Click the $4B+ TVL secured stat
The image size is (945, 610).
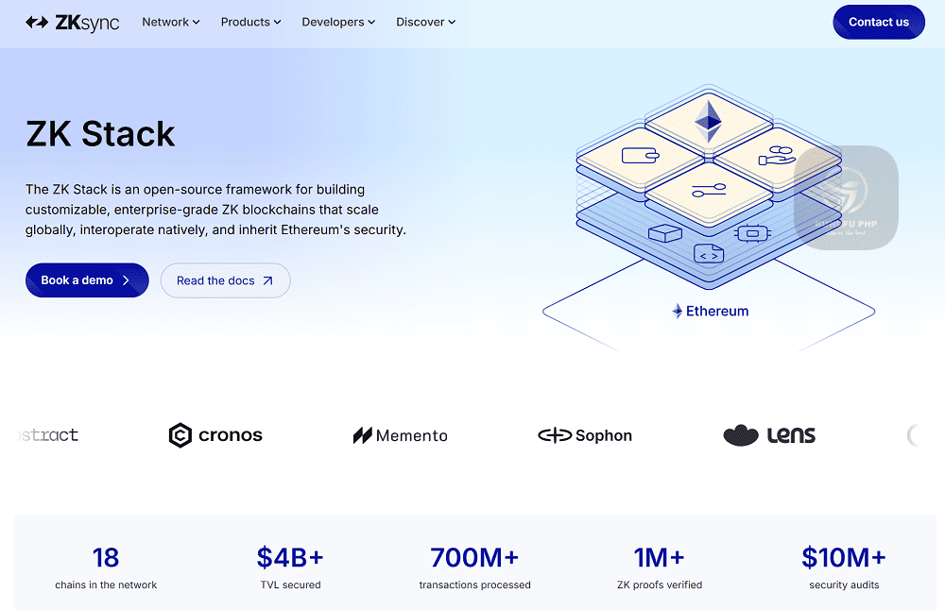290,568
